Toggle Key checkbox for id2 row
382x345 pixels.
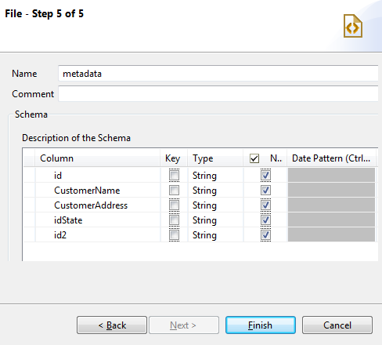(x=174, y=235)
